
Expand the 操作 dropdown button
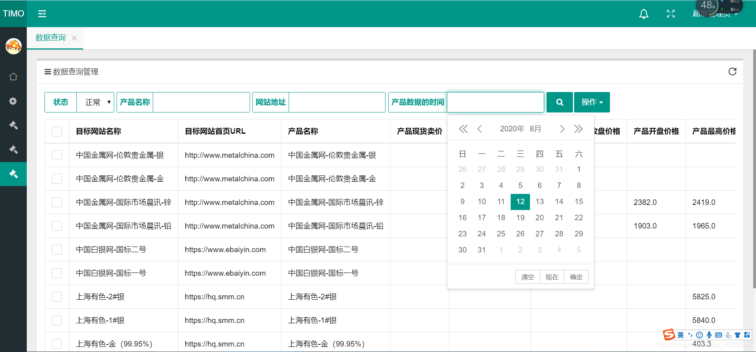pos(592,102)
